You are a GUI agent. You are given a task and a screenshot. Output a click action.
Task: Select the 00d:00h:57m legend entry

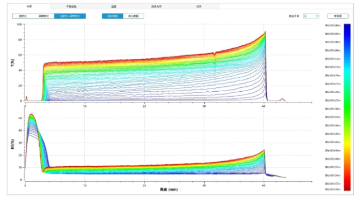(333, 184)
